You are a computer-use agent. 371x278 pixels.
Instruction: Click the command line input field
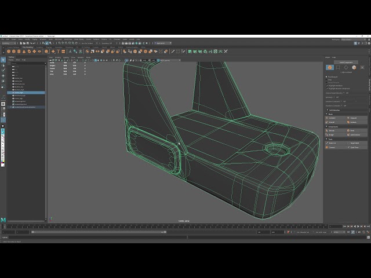point(98,237)
